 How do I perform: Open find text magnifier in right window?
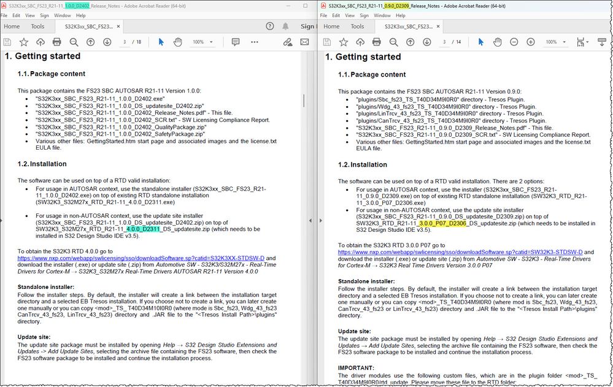(394, 42)
